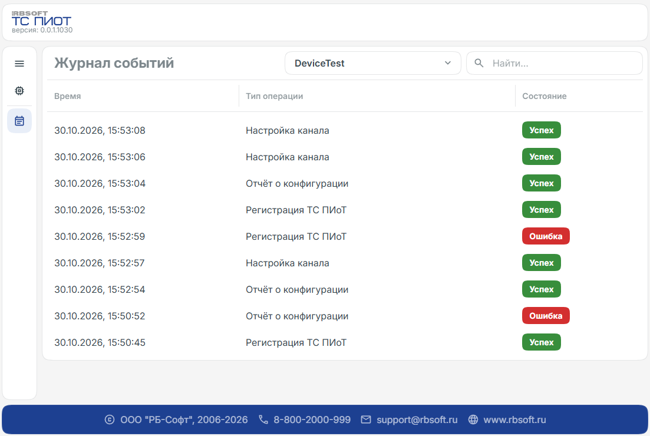Select the timestamp 30.10.2026, 15:53:08
This screenshot has height=436, width=650.
pos(100,131)
